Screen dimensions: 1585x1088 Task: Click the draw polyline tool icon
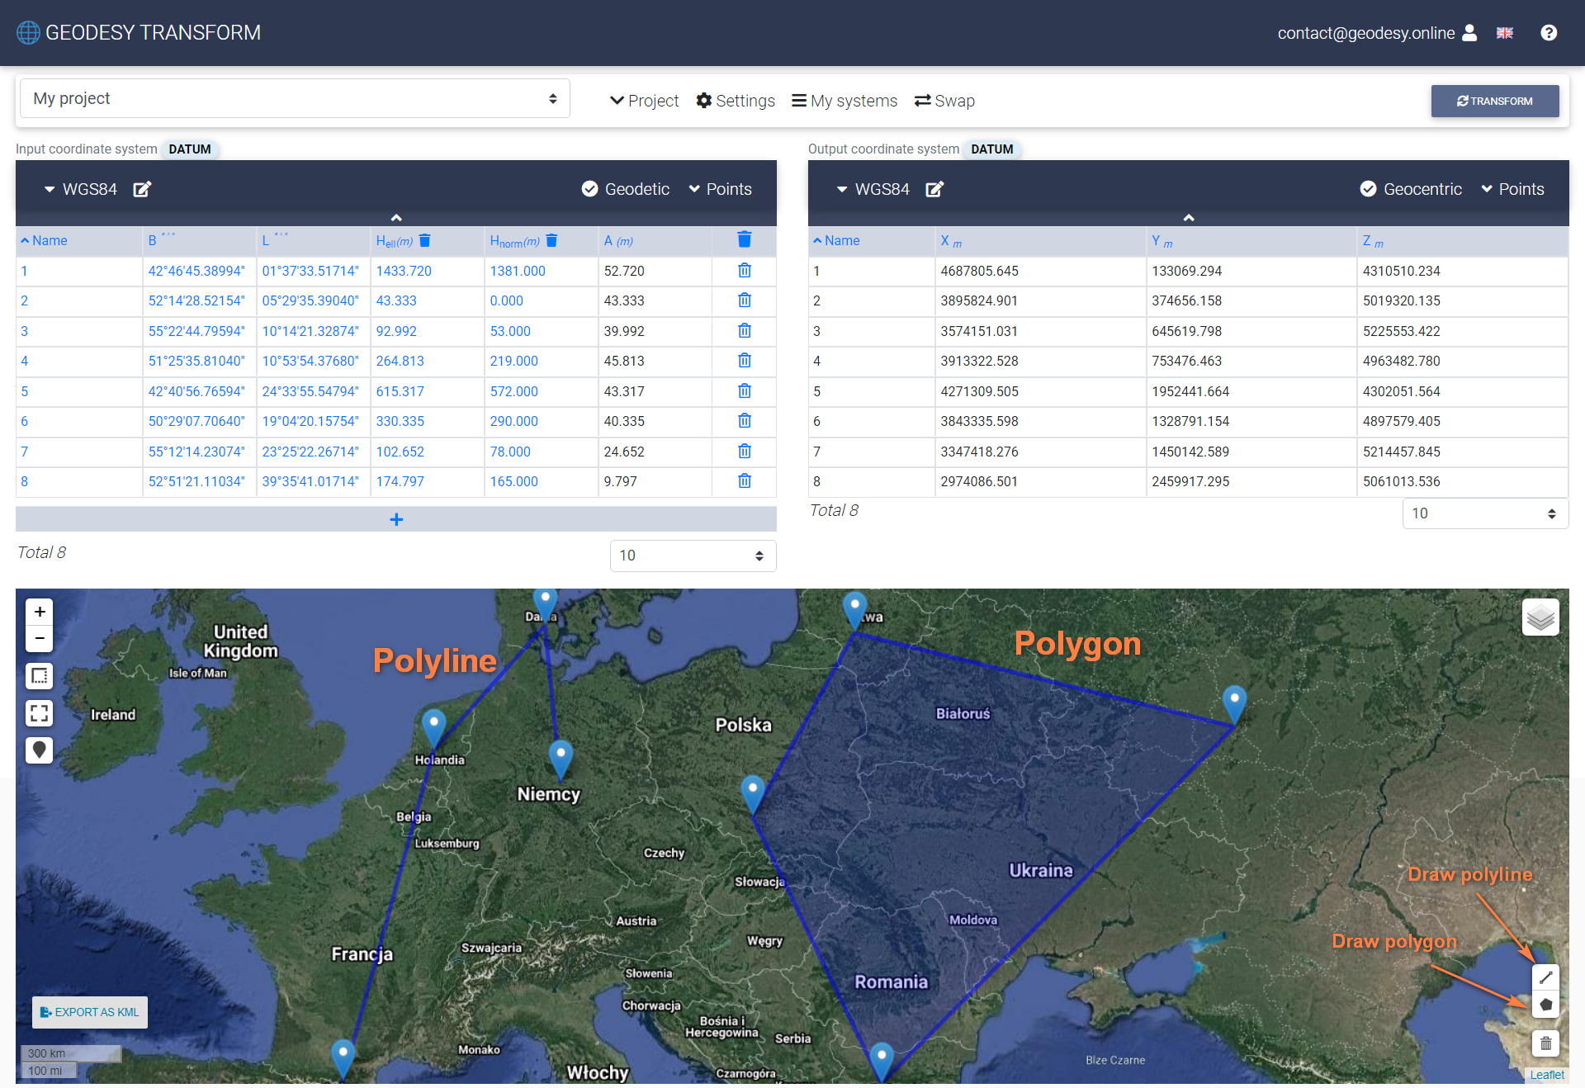pyautogui.click(x=1545, y=977)
